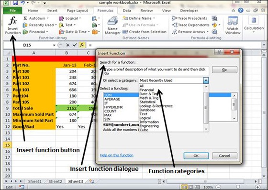Select cell A9 Total Sale
This screenshot has height=190, width=268.
(33, 108)
